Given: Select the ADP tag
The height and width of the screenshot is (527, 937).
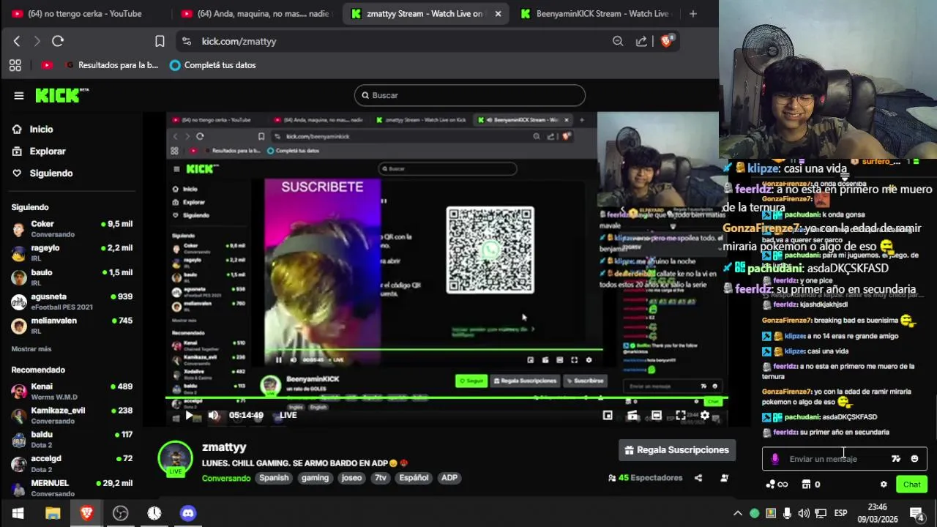Looking at the screenshot, I should pyautogui.click(x=449, y=478).
